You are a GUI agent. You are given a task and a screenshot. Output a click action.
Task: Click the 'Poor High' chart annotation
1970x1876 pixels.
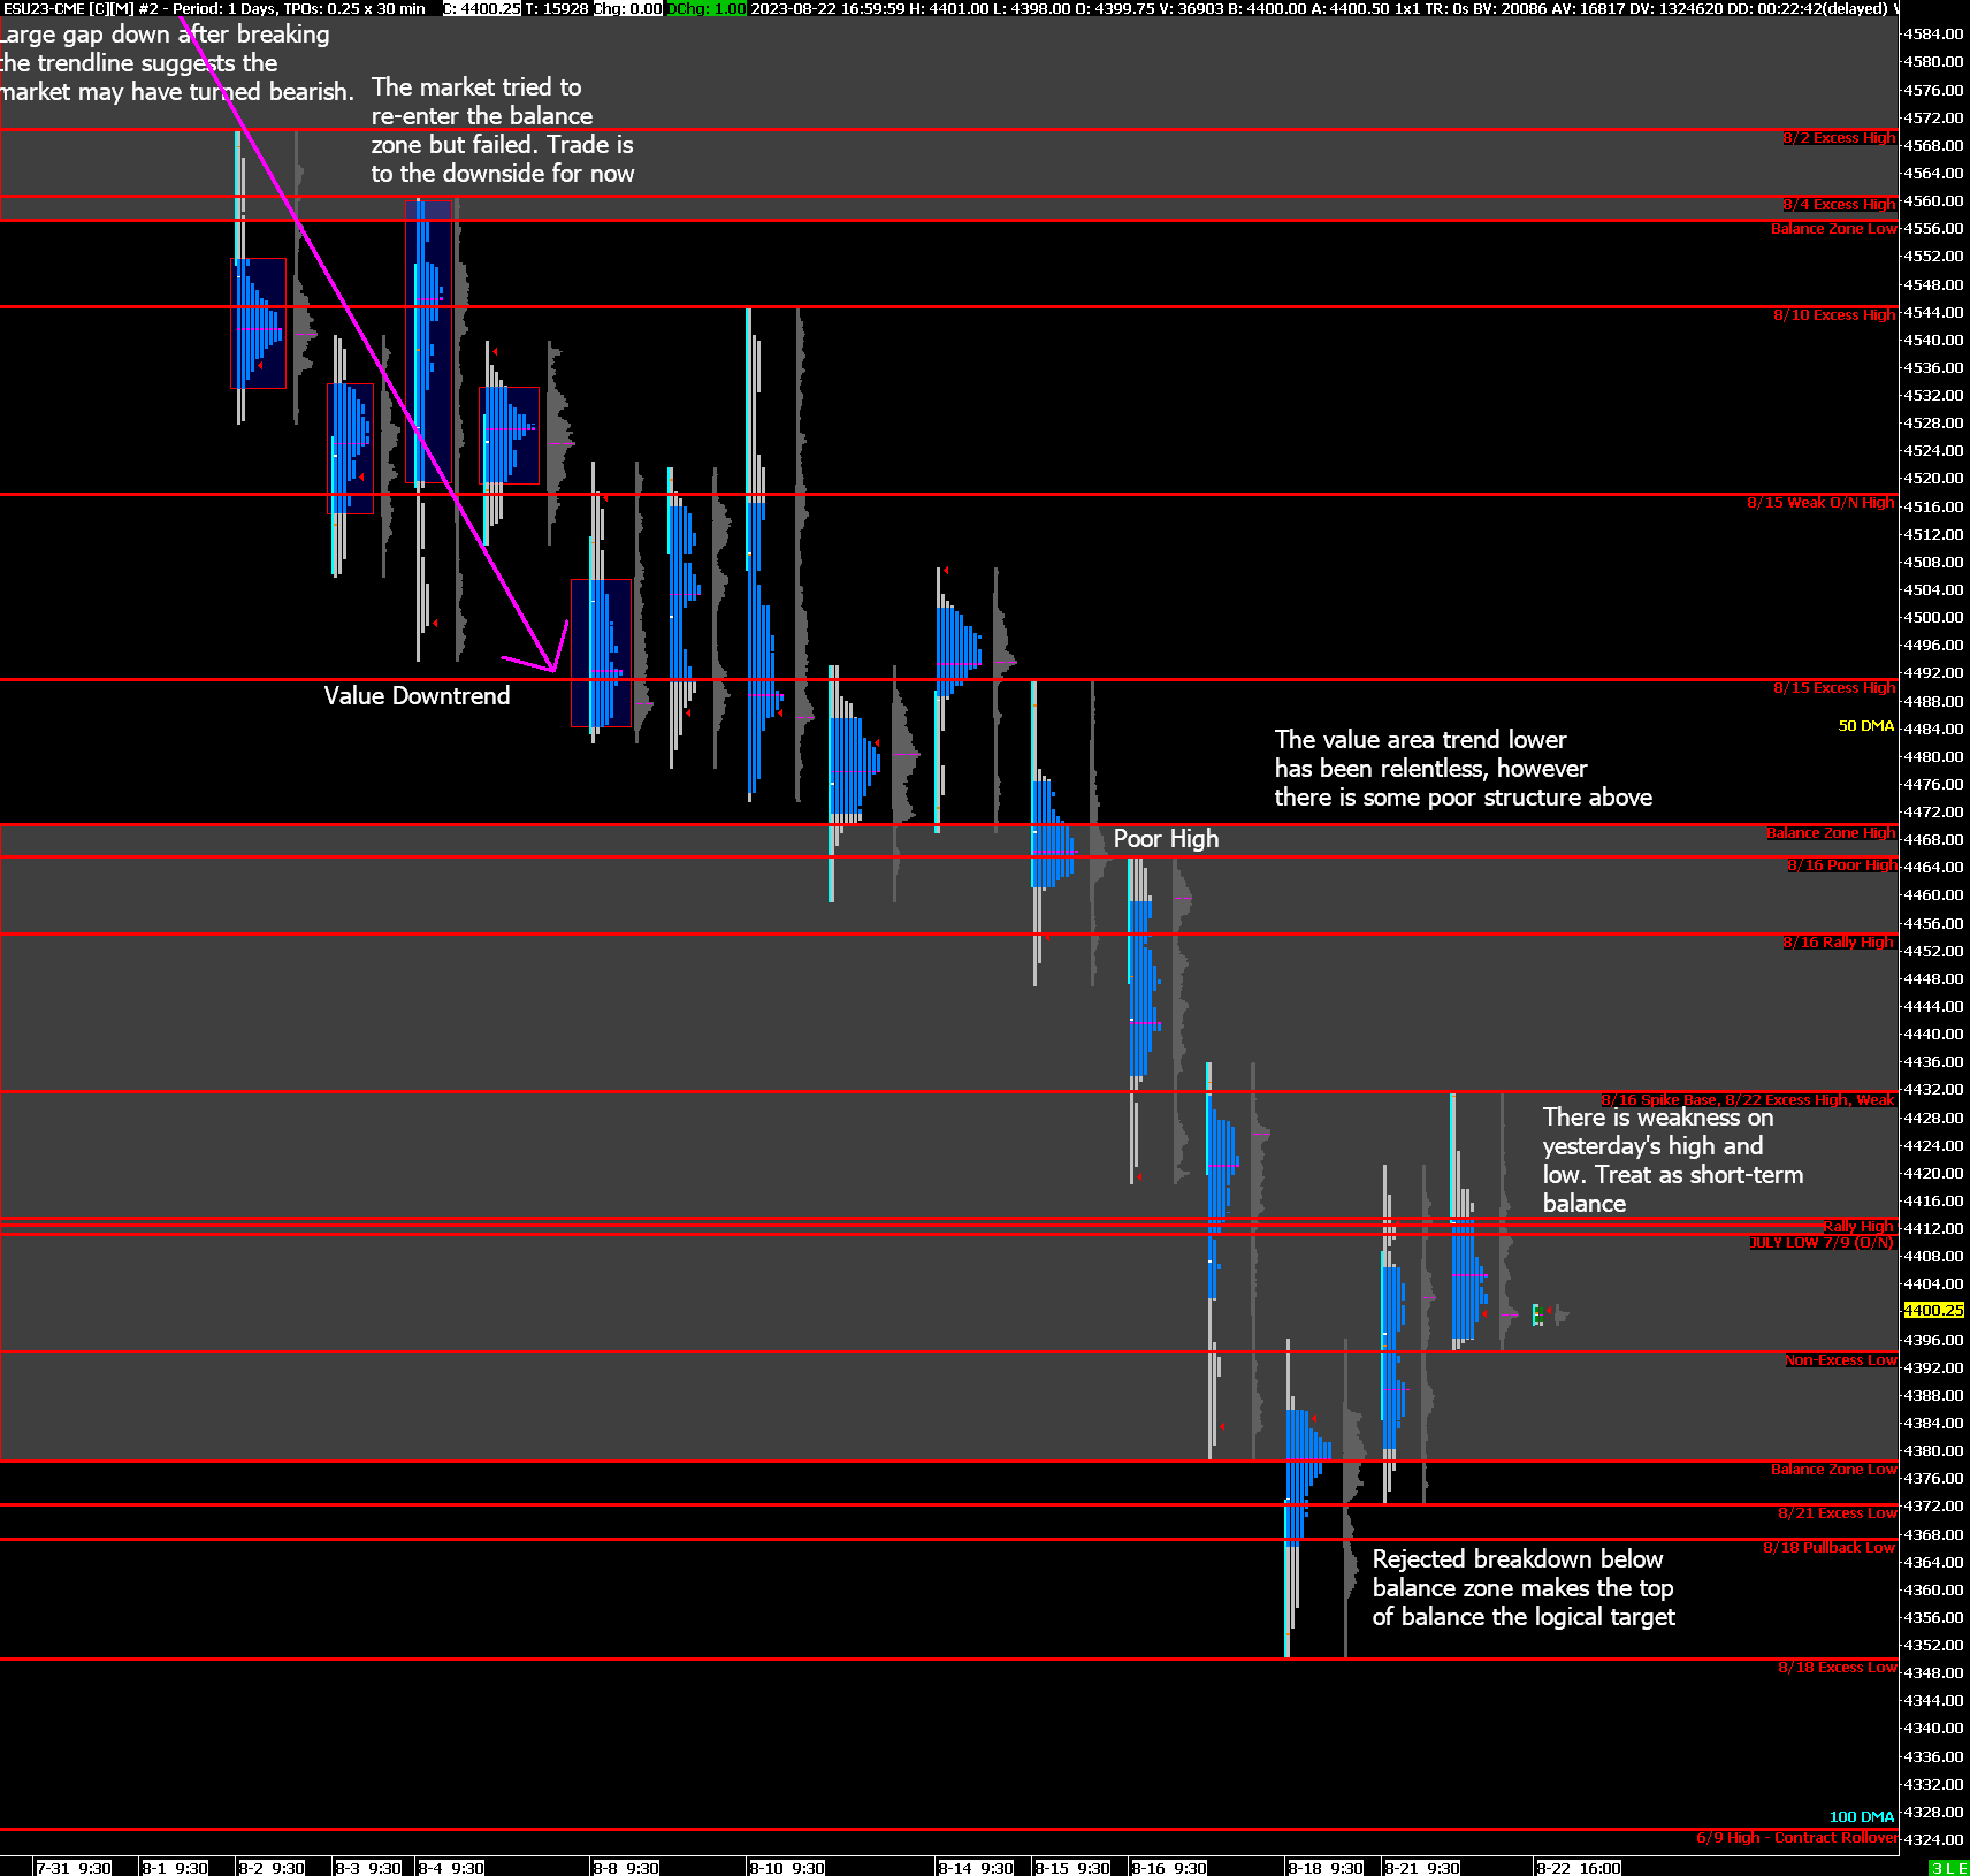click(x=1166, y=839)
